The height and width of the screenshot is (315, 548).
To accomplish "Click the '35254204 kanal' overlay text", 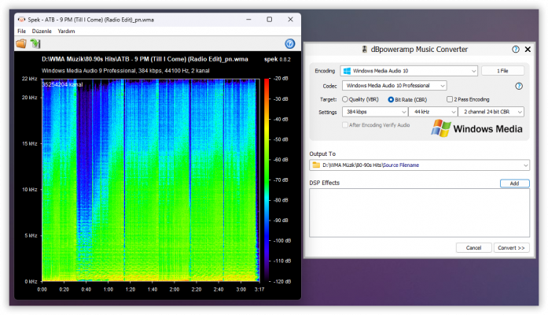I will pyautogui.click(x=63, y=84).
